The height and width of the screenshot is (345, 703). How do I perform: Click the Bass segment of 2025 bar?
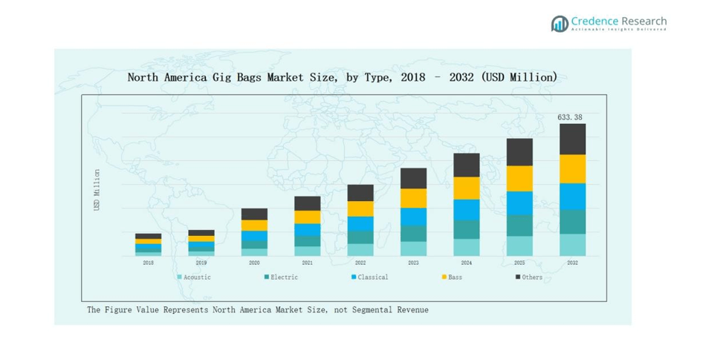pyautogui.click(x=519, y=178)
